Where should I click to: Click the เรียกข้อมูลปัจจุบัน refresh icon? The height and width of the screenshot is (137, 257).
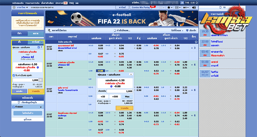[x=19, y=102]
